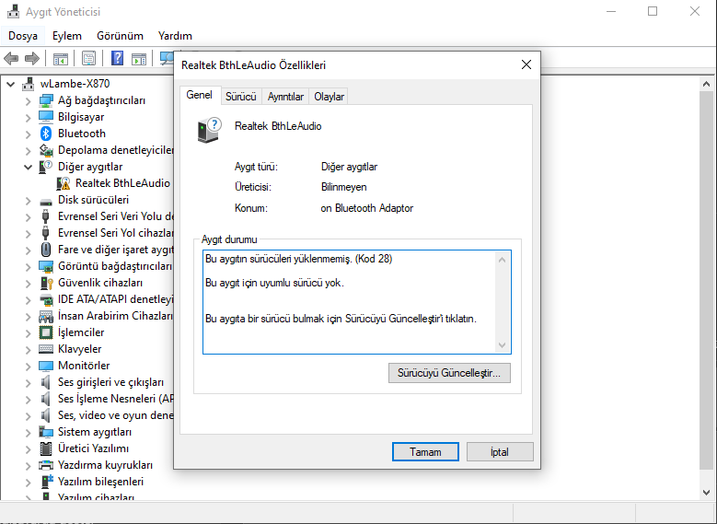Open the Yardım menu
The image size is (717, 524).
[x=175, y=36]
